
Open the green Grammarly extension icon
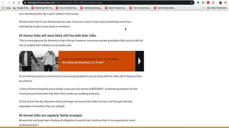pos(198,2)
